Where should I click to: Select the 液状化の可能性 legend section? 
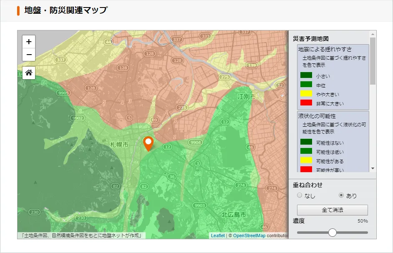point(317,116)
